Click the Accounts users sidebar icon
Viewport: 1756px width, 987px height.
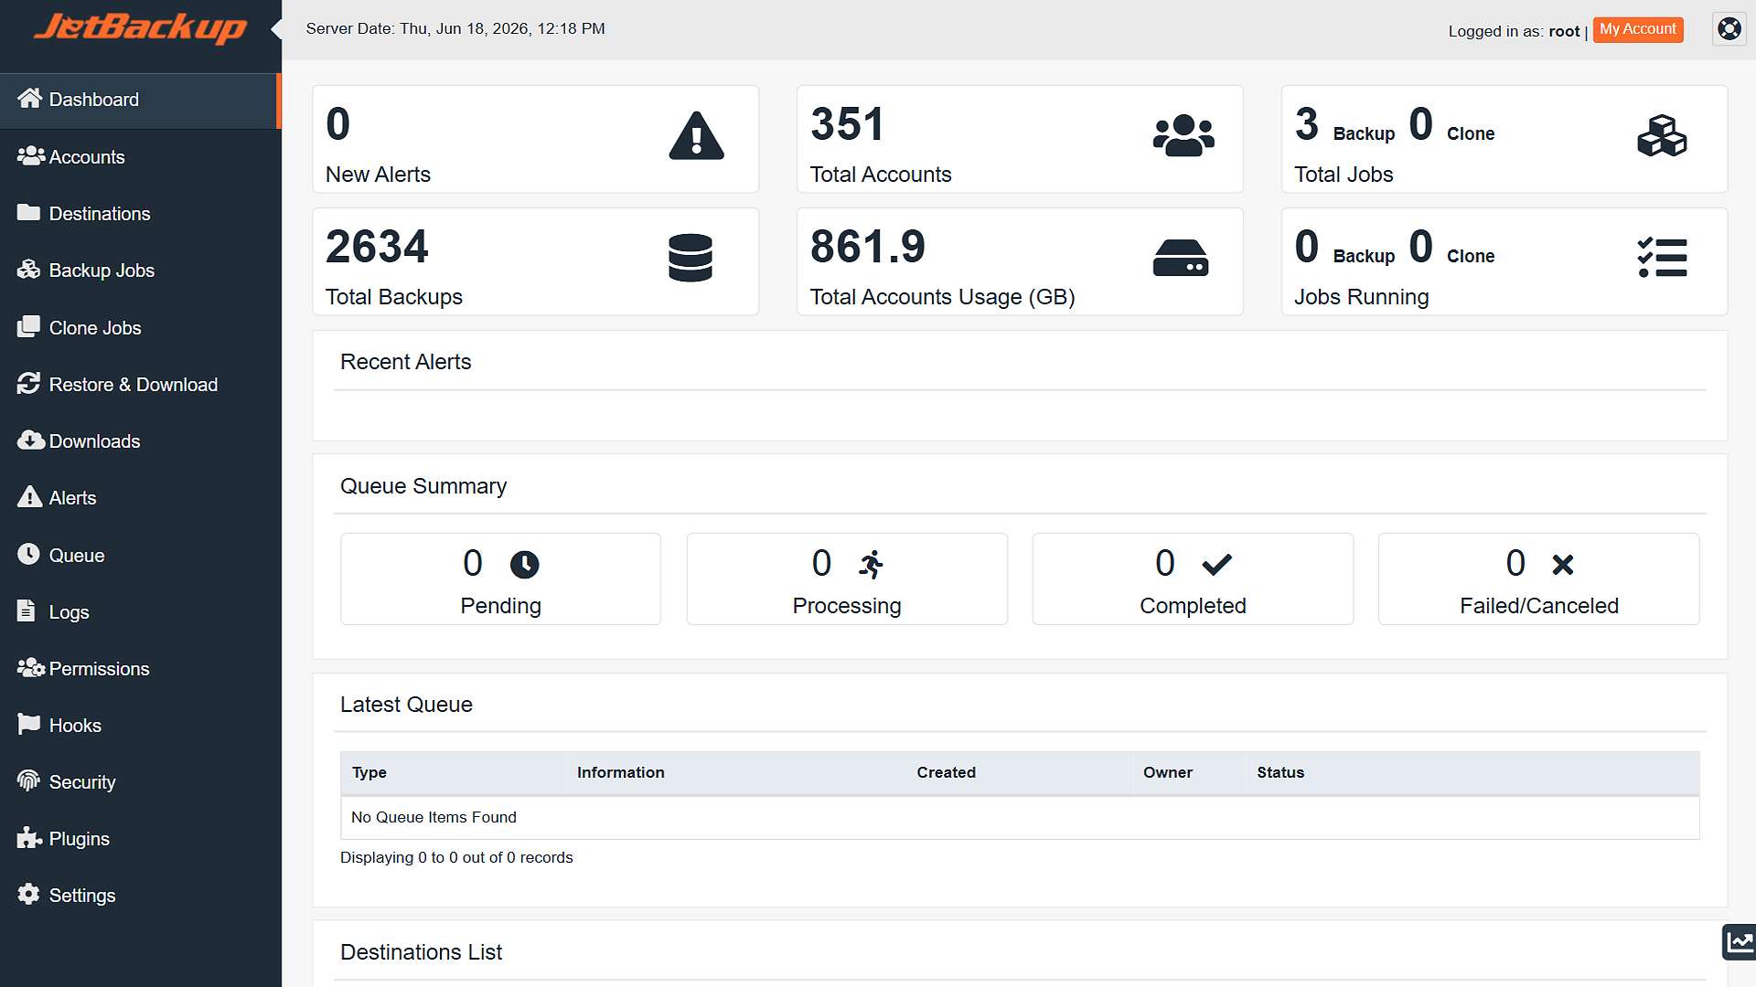click(x=30, y=156)
